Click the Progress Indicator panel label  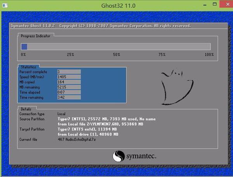[35, 36]
